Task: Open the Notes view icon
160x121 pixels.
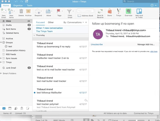Action: (x=28, y=108)
